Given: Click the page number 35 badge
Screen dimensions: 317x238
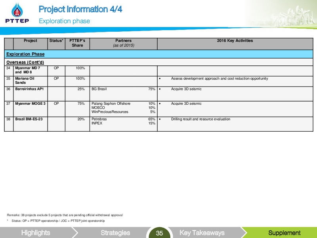Looking at the screenshot, I should (159, 233).
